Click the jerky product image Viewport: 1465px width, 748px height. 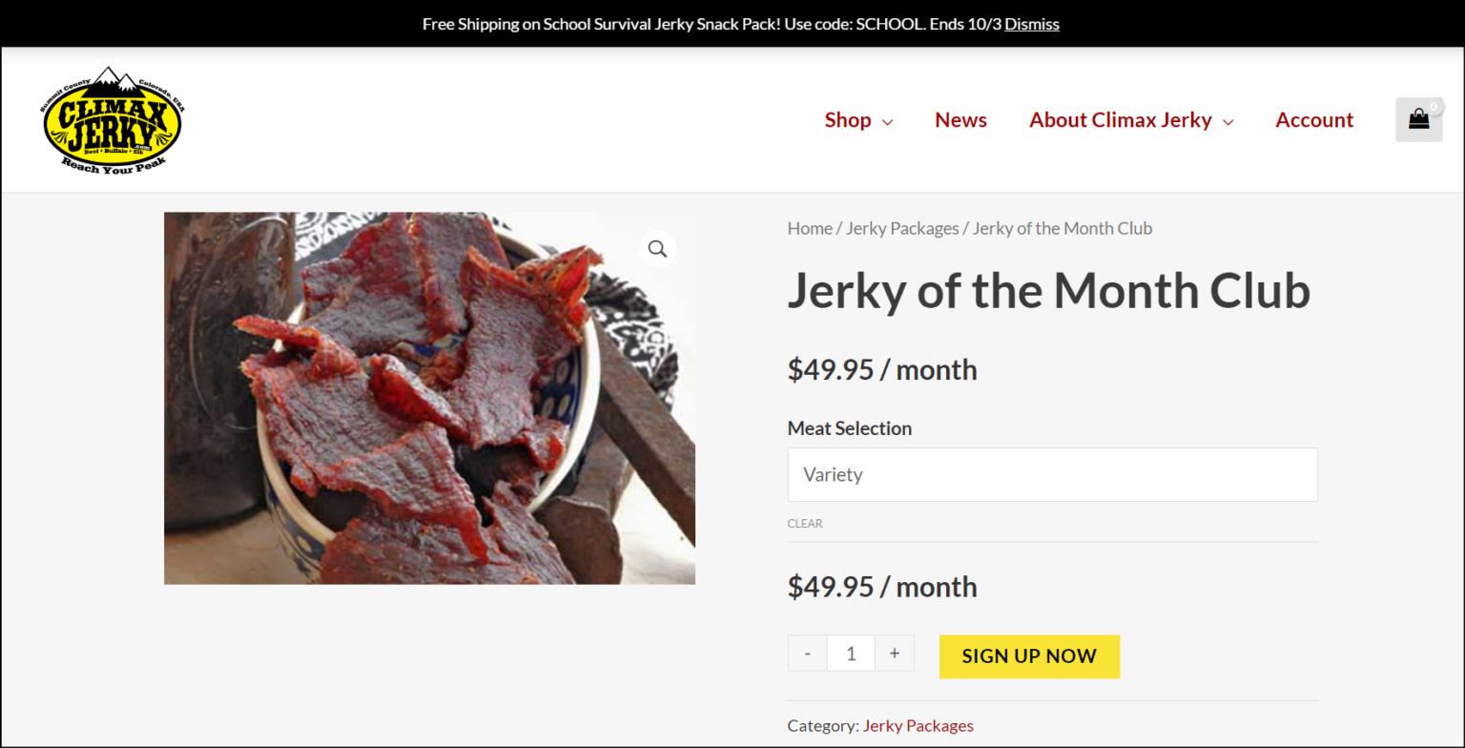(x=429, y=397)
